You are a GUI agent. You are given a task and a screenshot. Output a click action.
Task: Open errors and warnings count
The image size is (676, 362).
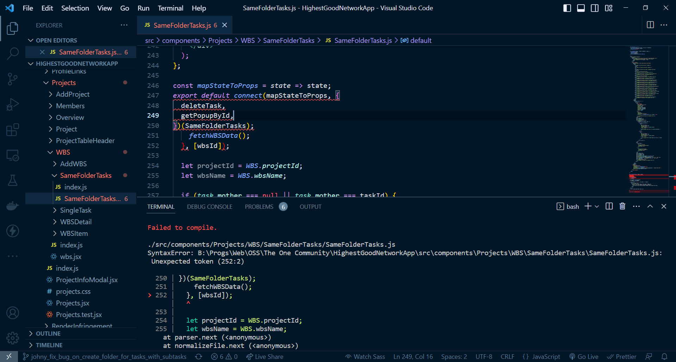coord(225,357)
